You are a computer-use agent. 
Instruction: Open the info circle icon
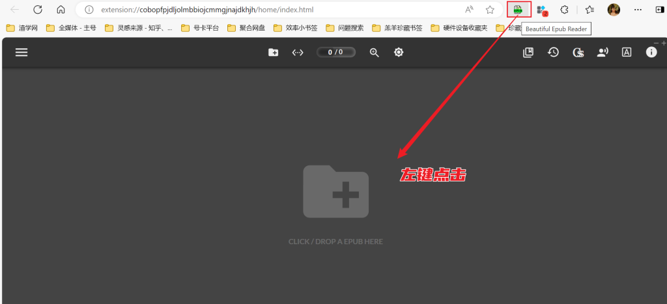click(x=651, y=52)
